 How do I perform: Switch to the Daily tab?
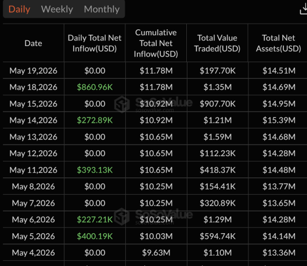[20, 9]
